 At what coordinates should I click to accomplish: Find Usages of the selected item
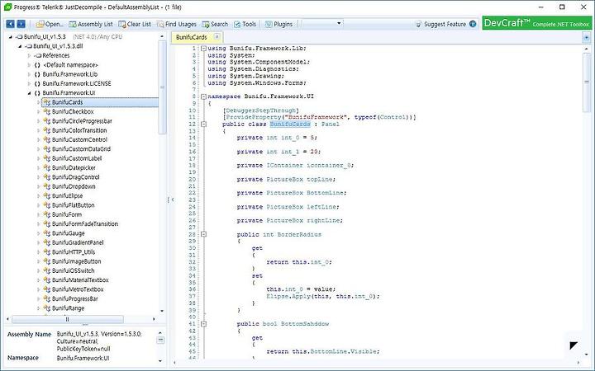(x=177, y=24)
